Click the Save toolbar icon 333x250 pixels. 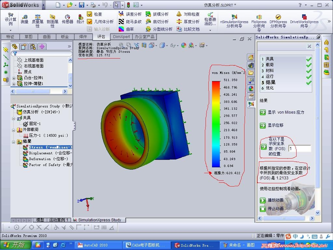(82, 5)
